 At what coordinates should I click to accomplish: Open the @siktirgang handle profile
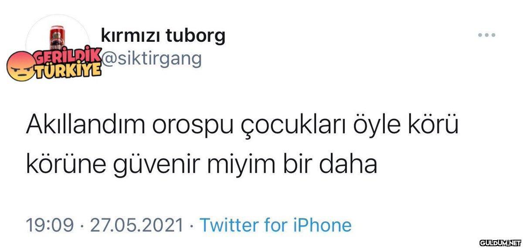[x=151, y=58]
